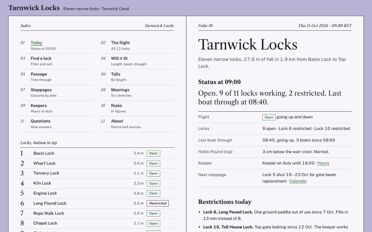
Task: Click the 2.8 m fall for Engine Lock
Action: pyautogui.click(x=139, y=193)
